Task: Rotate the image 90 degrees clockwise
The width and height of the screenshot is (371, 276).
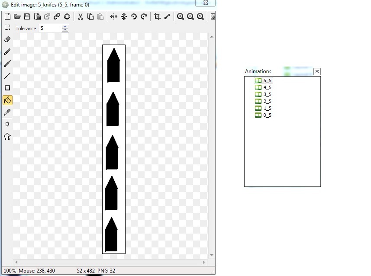Action: tap(144, 16)
